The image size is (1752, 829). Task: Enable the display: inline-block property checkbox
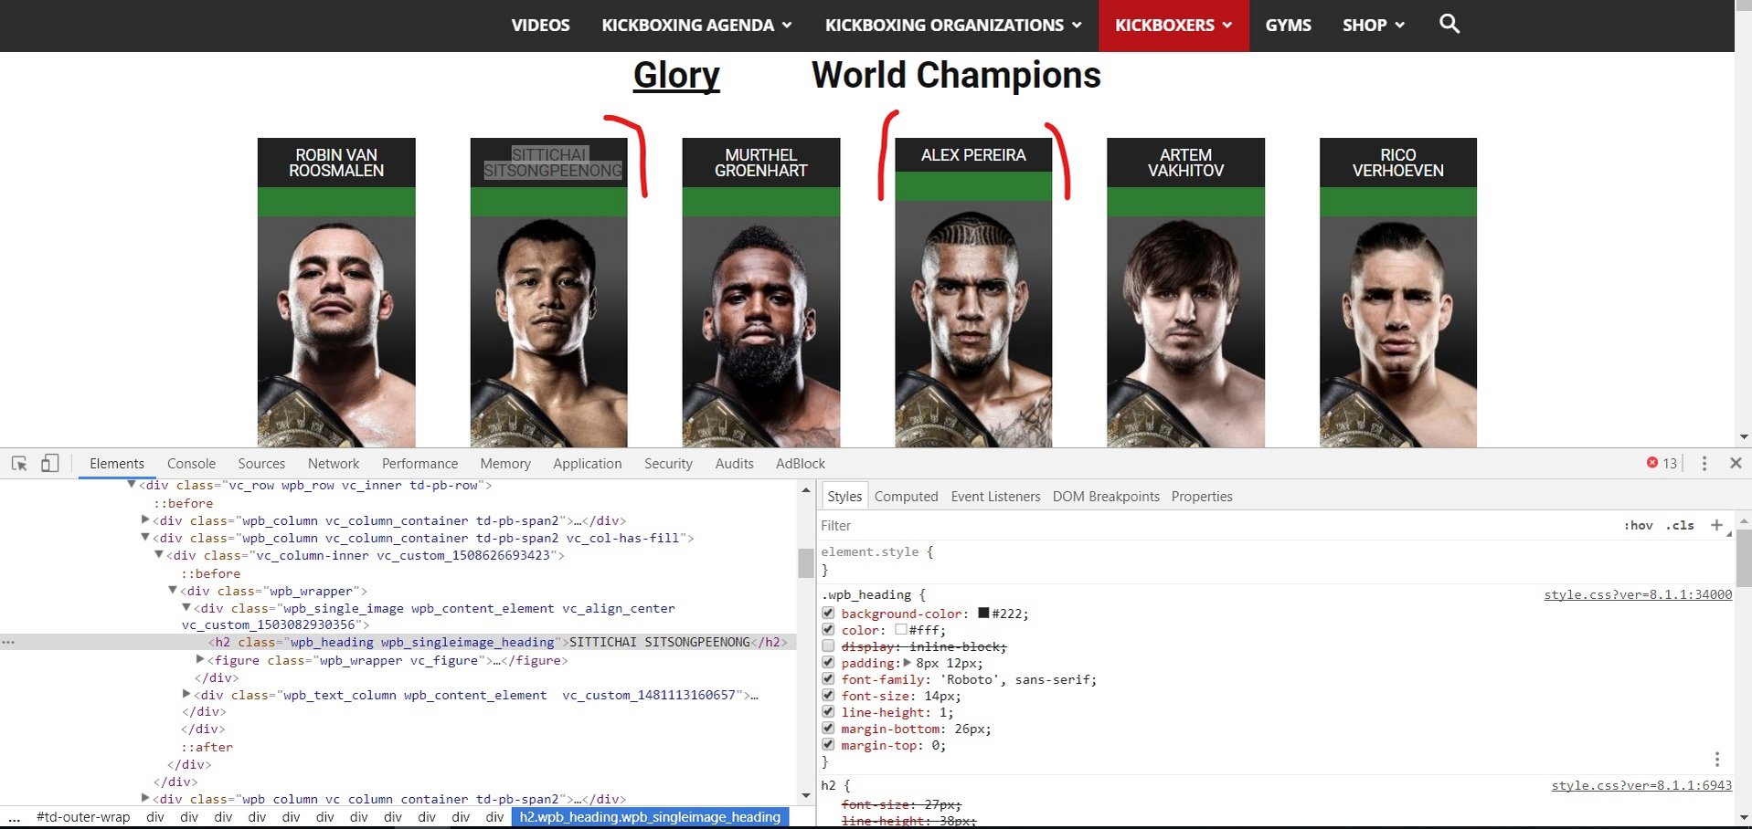[x=828, y=646]
